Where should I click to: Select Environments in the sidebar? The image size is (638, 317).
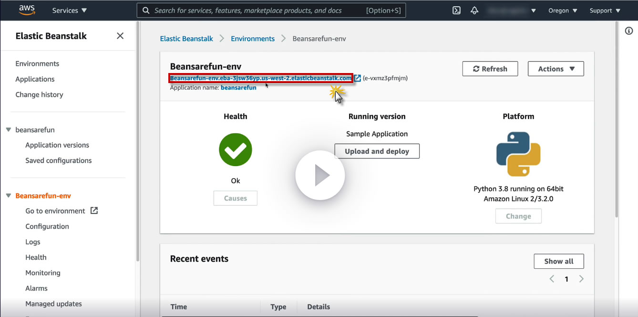pos(37,63)
